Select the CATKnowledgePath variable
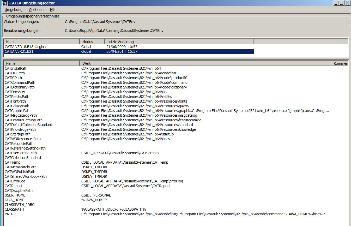This screenshot has height=226, width=351. point(20,129)
